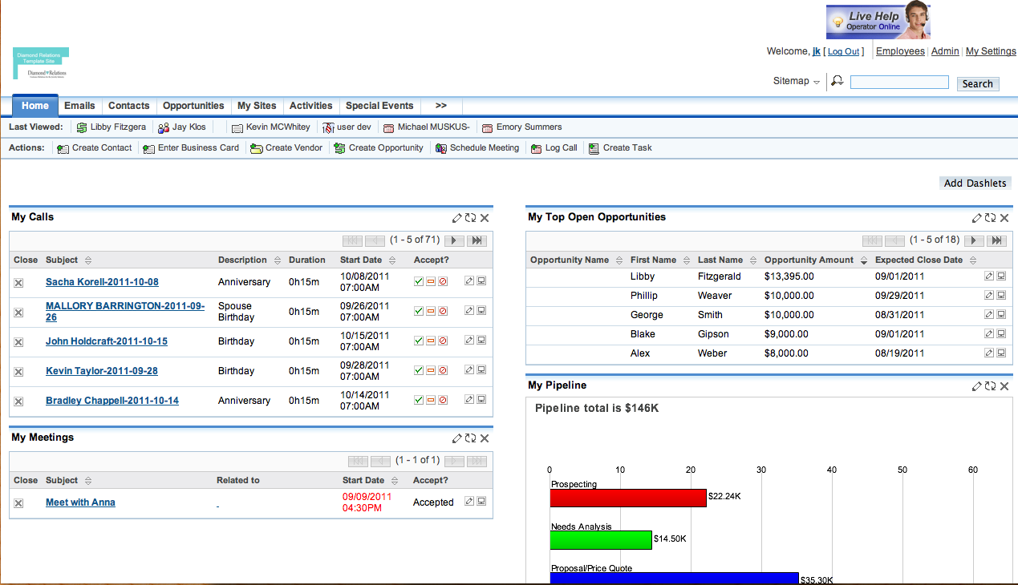Check the close box for Kevin Taylor call
This screenshot has height=585, width=1018.
pos(18,372)
